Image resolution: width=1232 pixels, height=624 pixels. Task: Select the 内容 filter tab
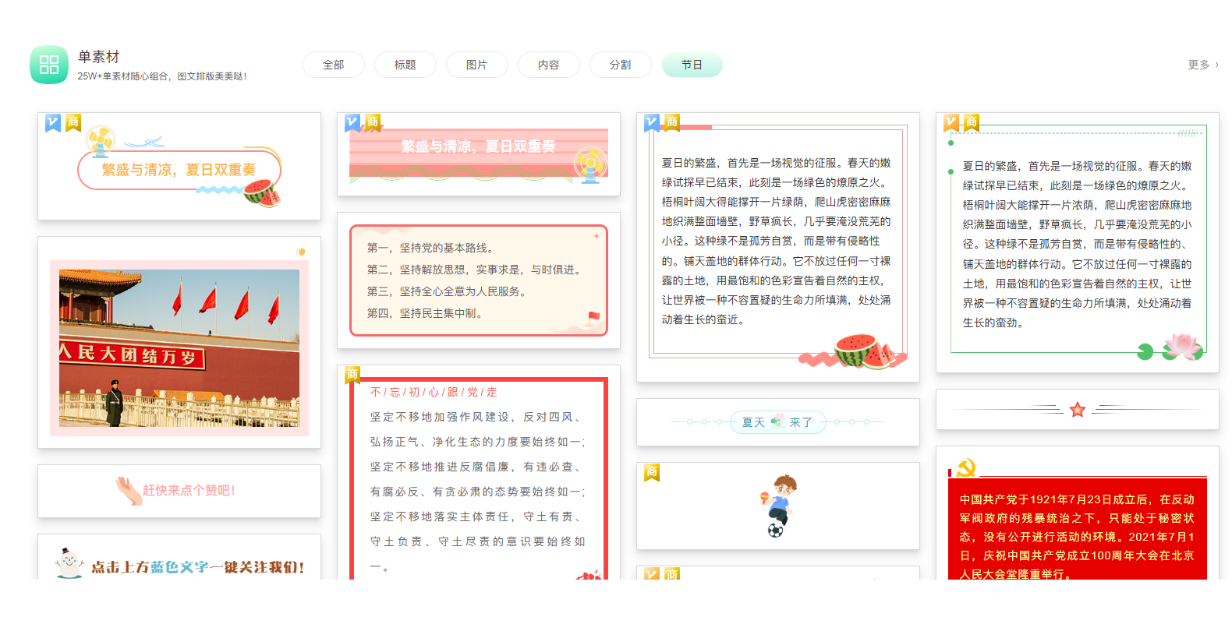(549, 65)
